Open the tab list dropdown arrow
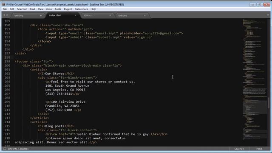Screen dimensions: 272x153 click(x=268, y=15)
